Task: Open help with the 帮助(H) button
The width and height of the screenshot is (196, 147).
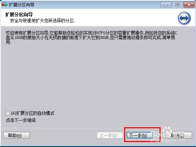Action: pos(16,135)
